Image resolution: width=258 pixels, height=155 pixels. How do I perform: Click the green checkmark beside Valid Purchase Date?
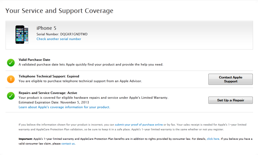pyautogui.click(x=11, y=62)
